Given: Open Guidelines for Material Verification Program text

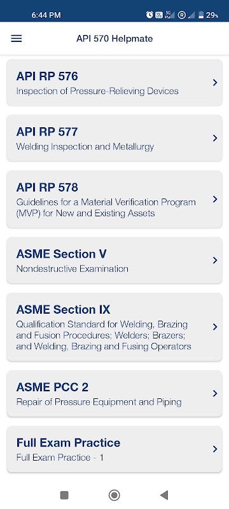Looking at the screenshot, I should pos(106,208).
